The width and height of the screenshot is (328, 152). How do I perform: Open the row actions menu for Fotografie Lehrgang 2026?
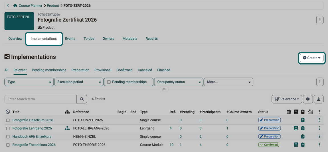pos(319,128)
